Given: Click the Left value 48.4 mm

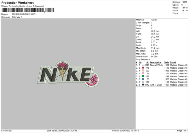Looking at the screenshot, I should [155, 31].
